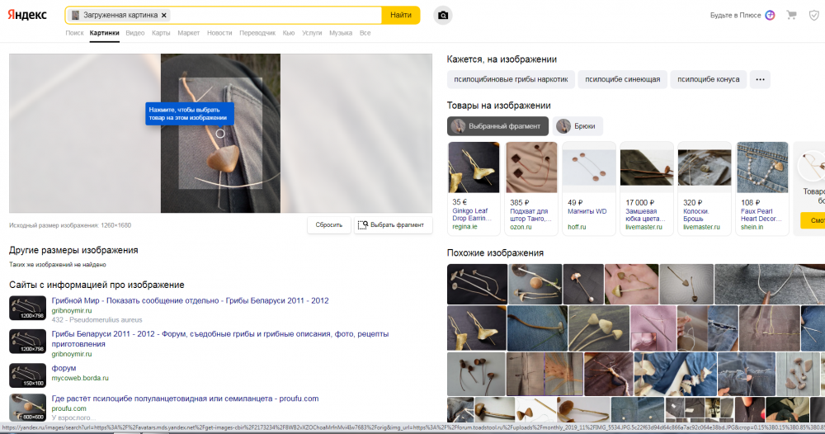Image resolution: width=825 pixels, height=434 pixels.
Task: Click the Yandex Plus badge icon
Action: 770,15
